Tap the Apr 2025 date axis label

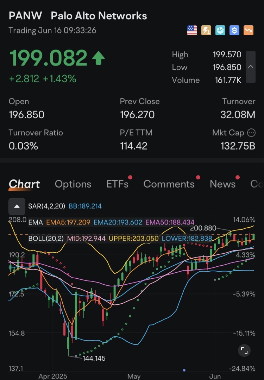click(x=52, y=376)
